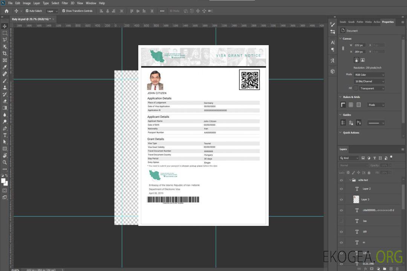Open the Edit Toolbar three-dots button
The image size is (407, 271).
pyautogui.click(x=5, y=169)
